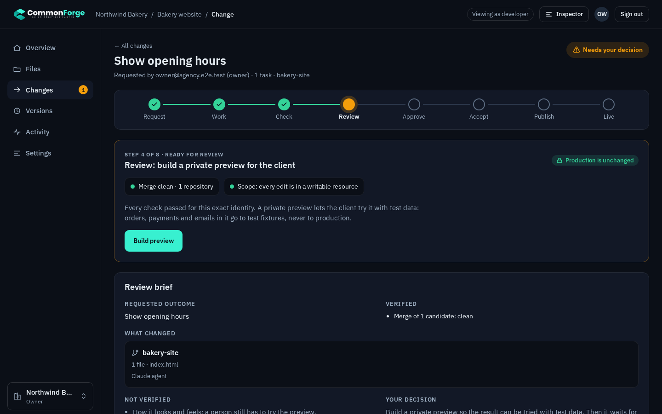This screenshot has height=414, width=662.
Task: Click Viewing as developer pill
Action: point(500,14)
